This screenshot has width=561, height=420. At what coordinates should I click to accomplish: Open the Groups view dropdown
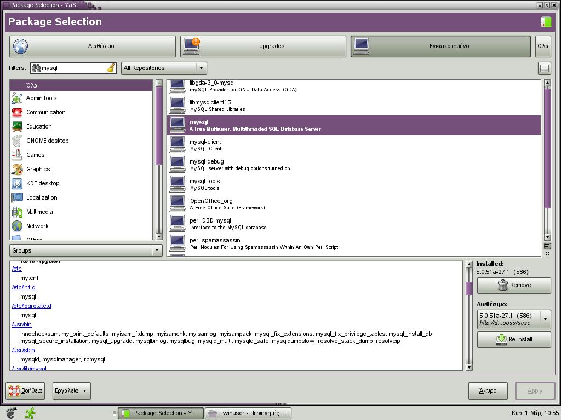[x=86, y=250]
